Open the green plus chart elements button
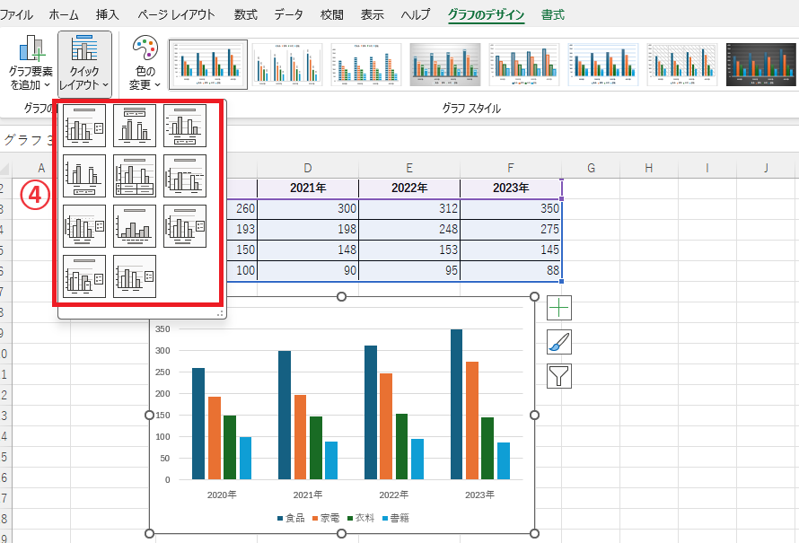The image size is (799, 543). (x=559, y=308)
